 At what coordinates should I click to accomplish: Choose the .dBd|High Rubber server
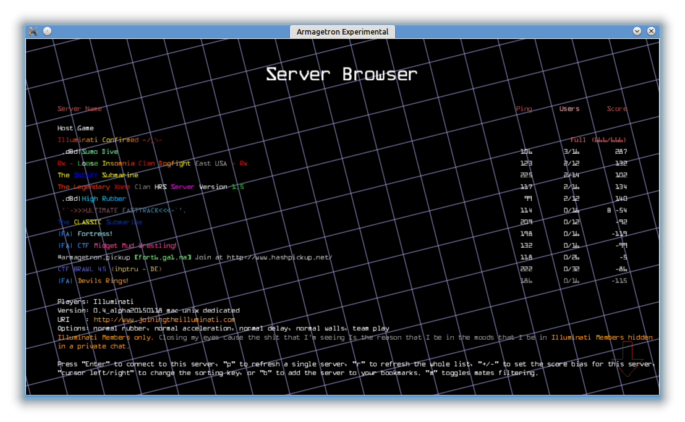click(94, 199)
